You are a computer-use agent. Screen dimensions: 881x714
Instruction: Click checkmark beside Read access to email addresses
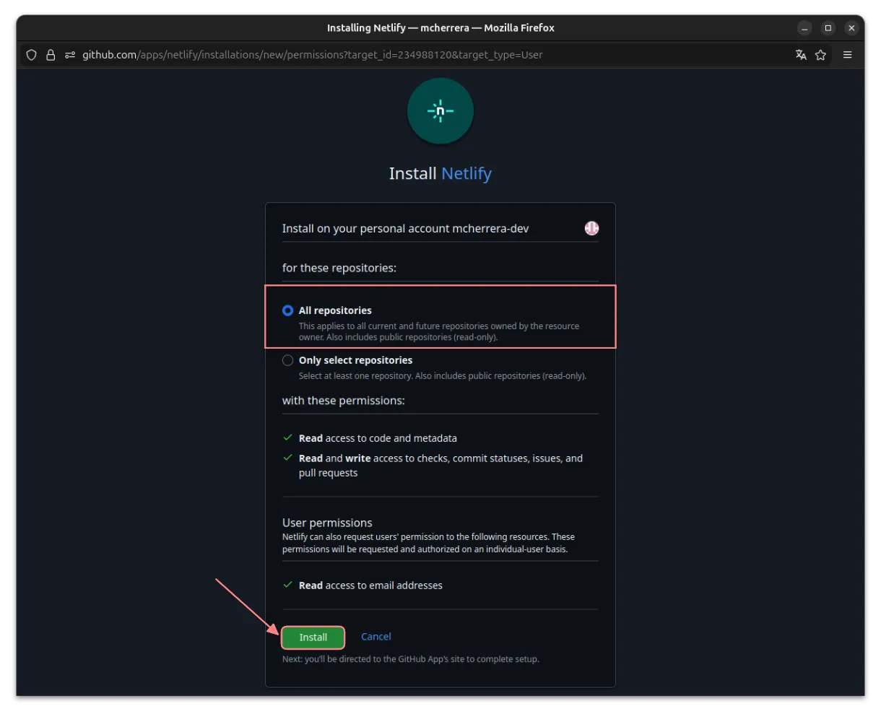coord(287,585)
